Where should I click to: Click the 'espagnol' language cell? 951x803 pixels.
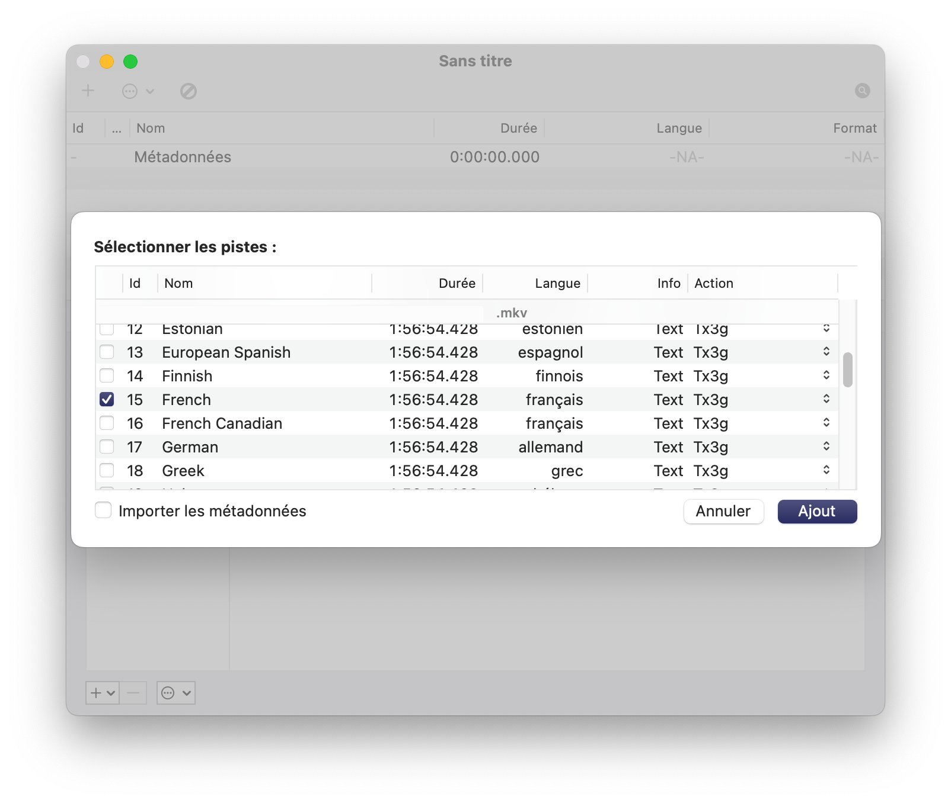550,352
